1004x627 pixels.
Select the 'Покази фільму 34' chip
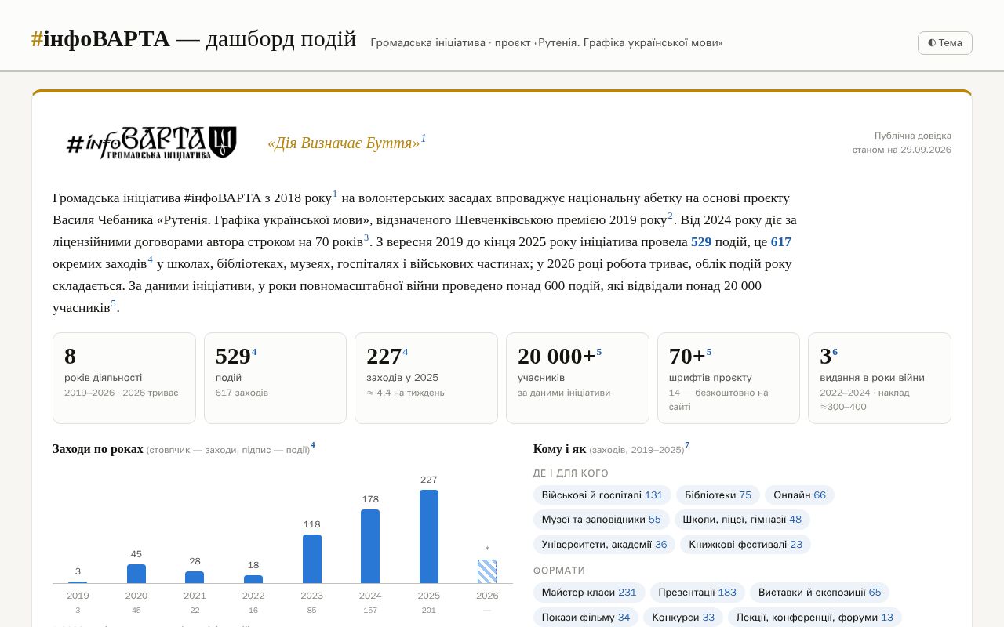coord(586,617)
